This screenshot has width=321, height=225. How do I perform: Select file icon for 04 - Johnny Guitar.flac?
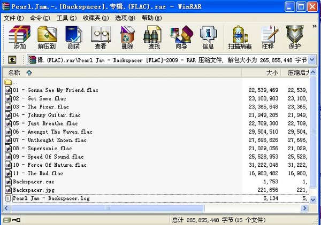(8, 115)
